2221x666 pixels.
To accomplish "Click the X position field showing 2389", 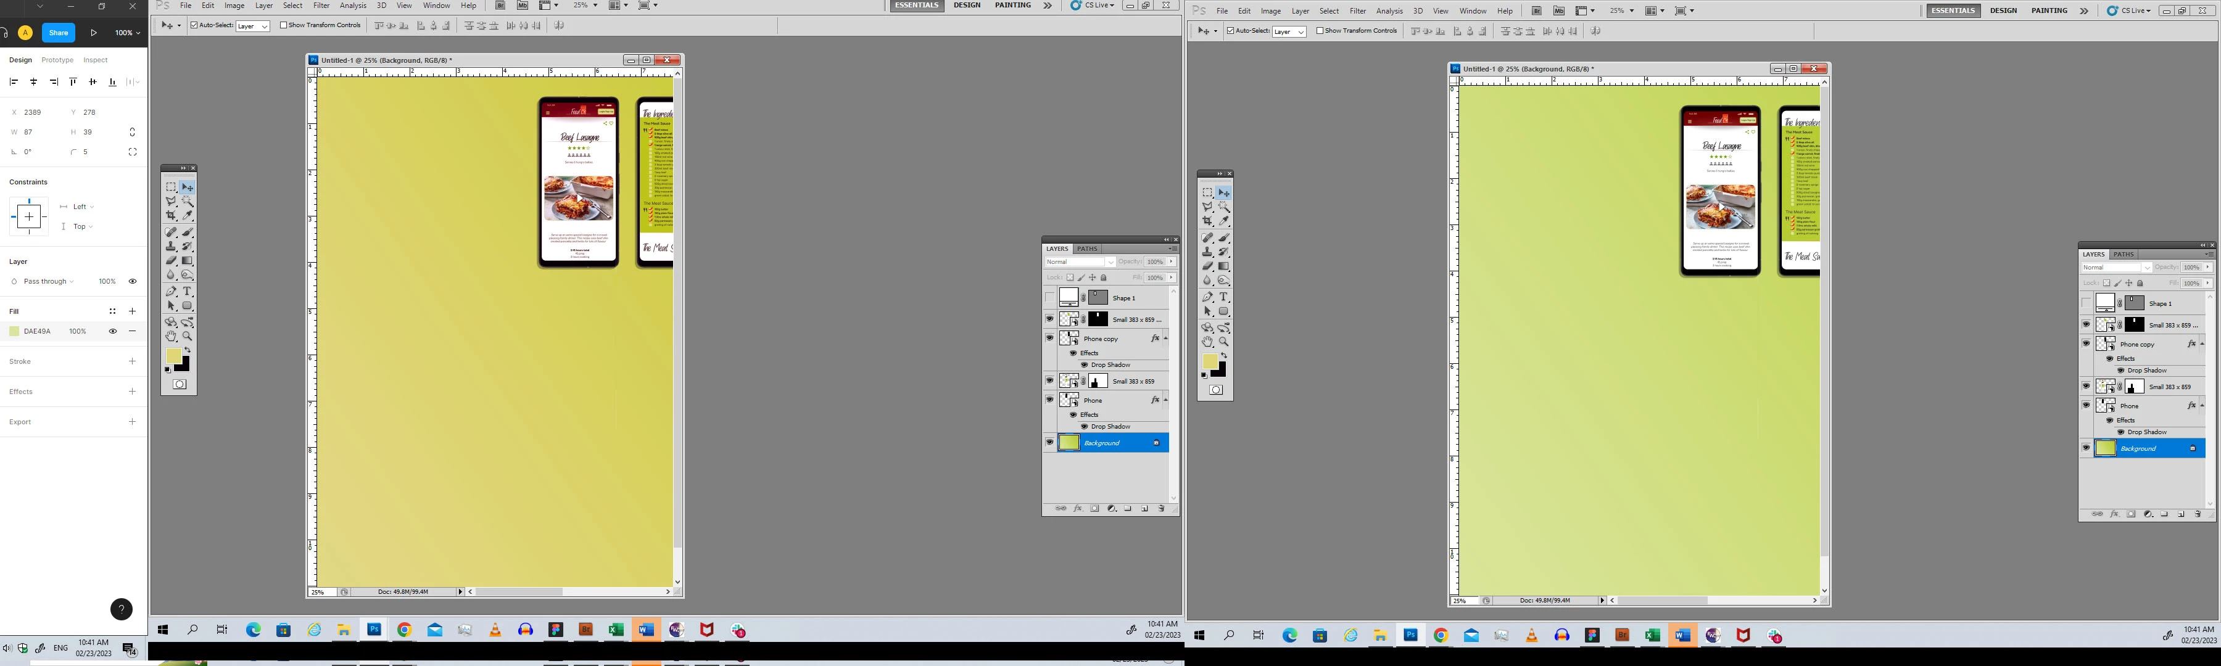I will (x=33, y=112).
